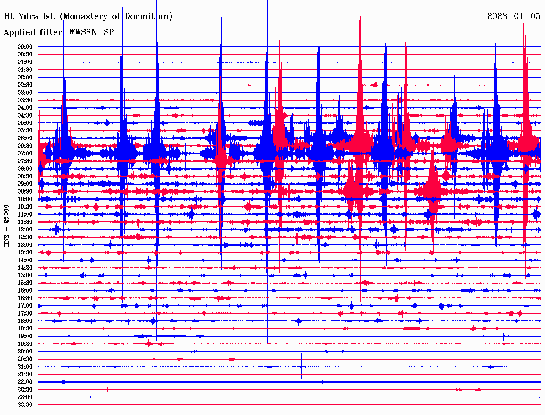This screenshot has width=545, height=415.
Task: Select the 07:30 time label
Action: (25, 161)
